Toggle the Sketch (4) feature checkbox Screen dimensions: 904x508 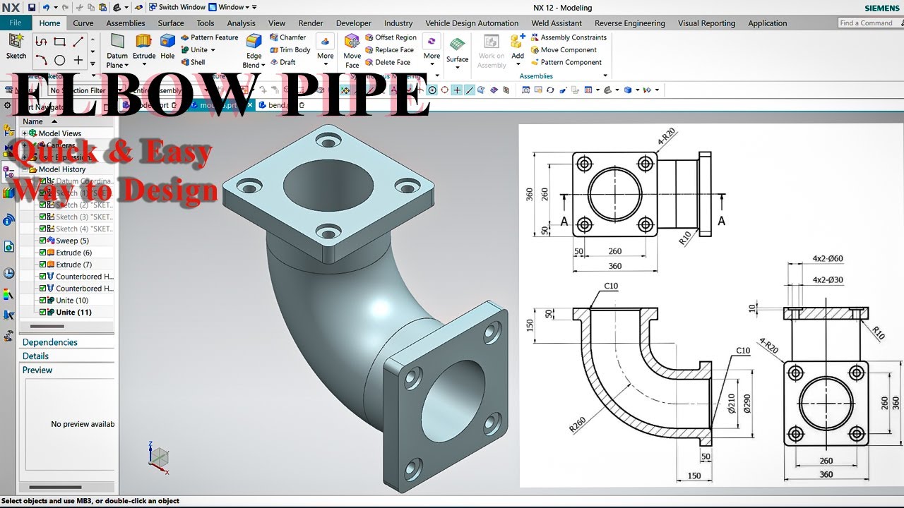[x=43, y=229]
